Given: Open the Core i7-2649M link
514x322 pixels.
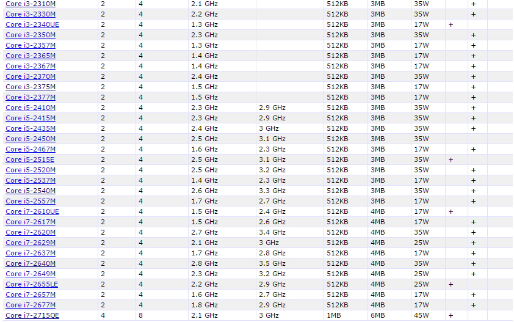Looking at the screenshot, I should coord(31,274).
